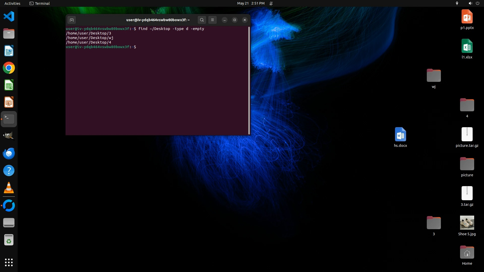The height and width of the screenshot is (272, 484).
Task: Launch VLC media player
Action: (x=9, y=188)
